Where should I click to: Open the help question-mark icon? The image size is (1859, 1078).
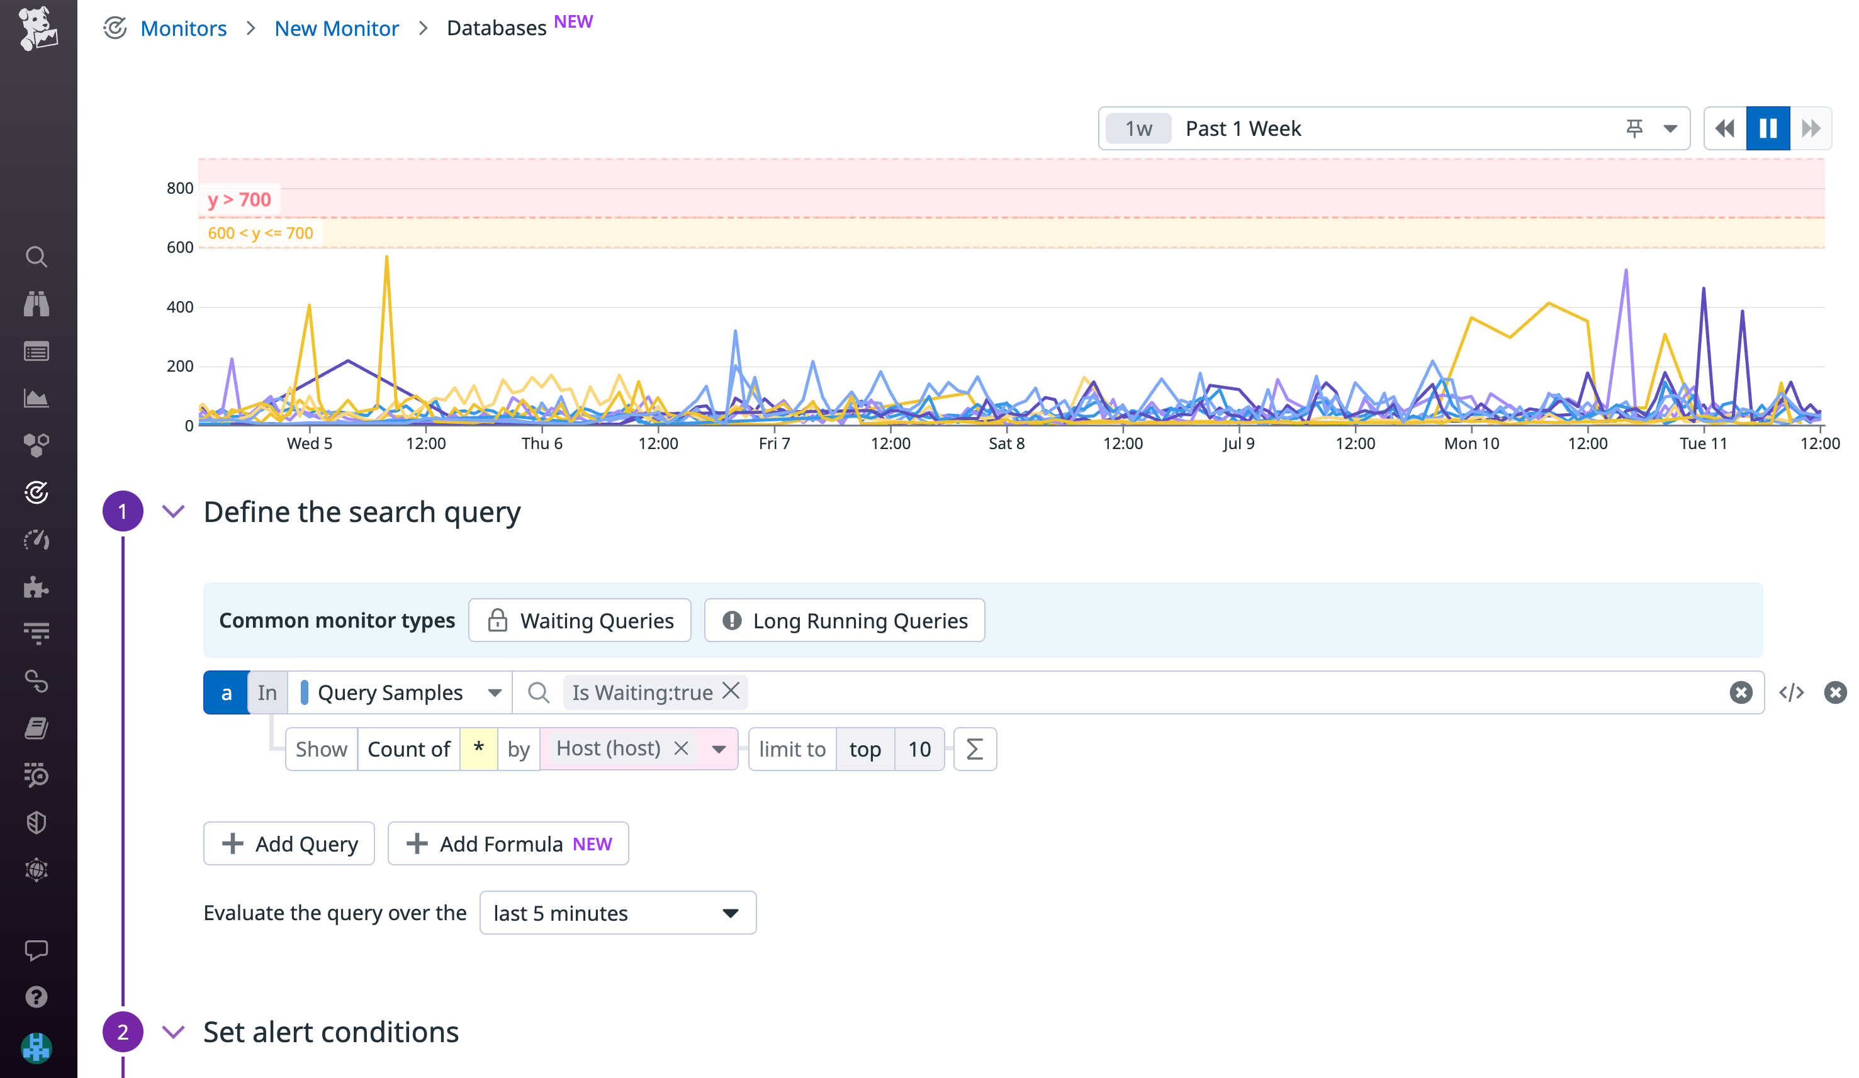tap(37, 996)
